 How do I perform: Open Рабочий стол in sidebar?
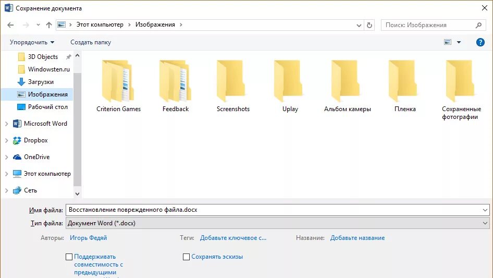pyautogui.click(x=47, y=107)
